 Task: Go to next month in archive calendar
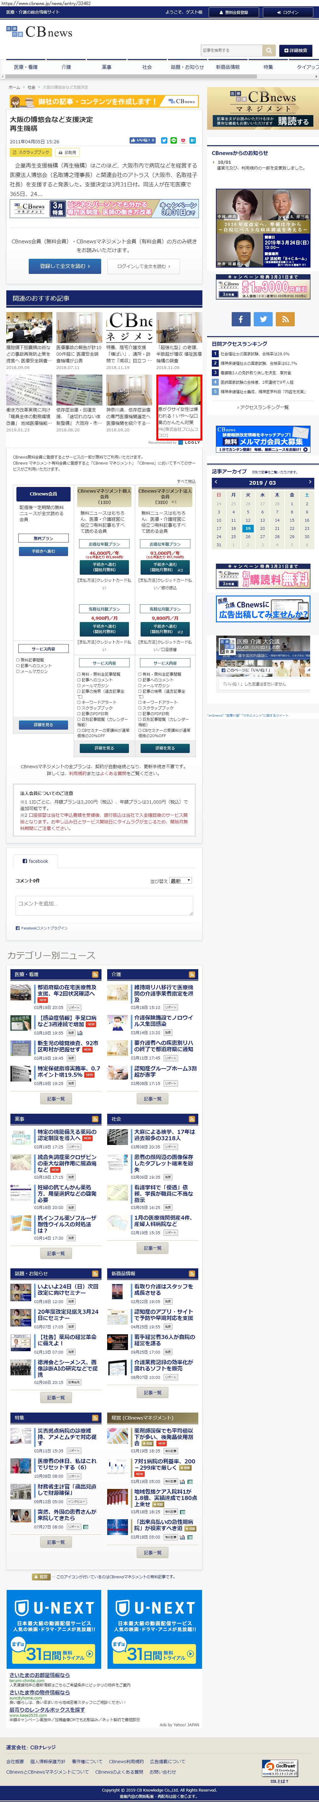click(x=310, y=482)
